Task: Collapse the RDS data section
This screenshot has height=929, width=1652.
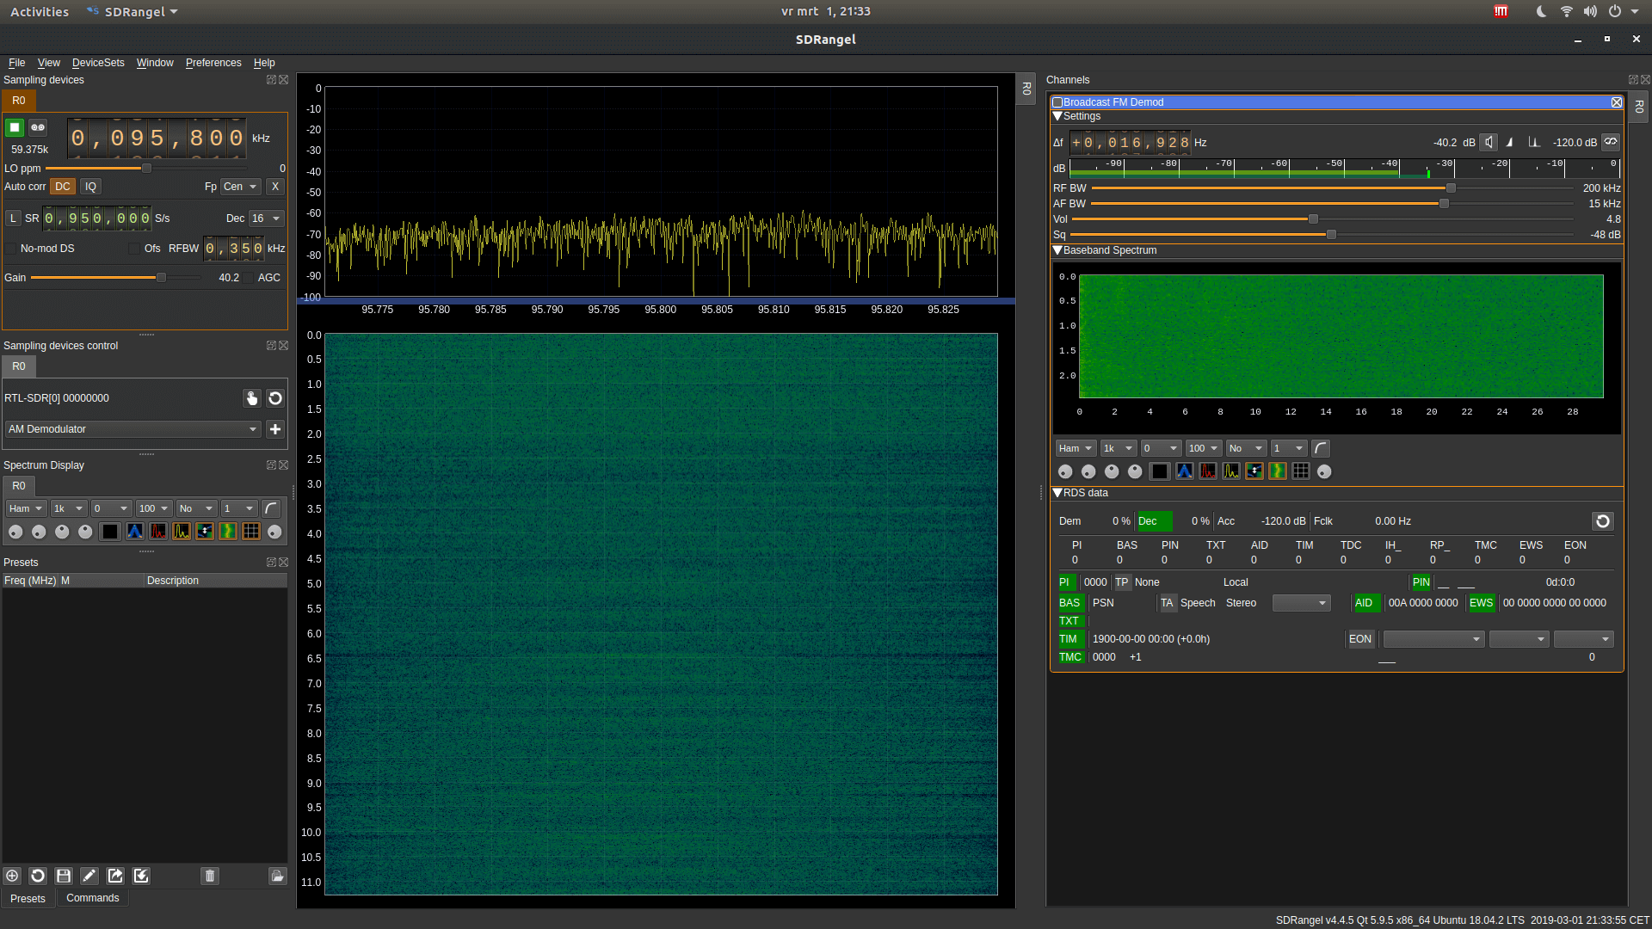Action: [1057, 493]
